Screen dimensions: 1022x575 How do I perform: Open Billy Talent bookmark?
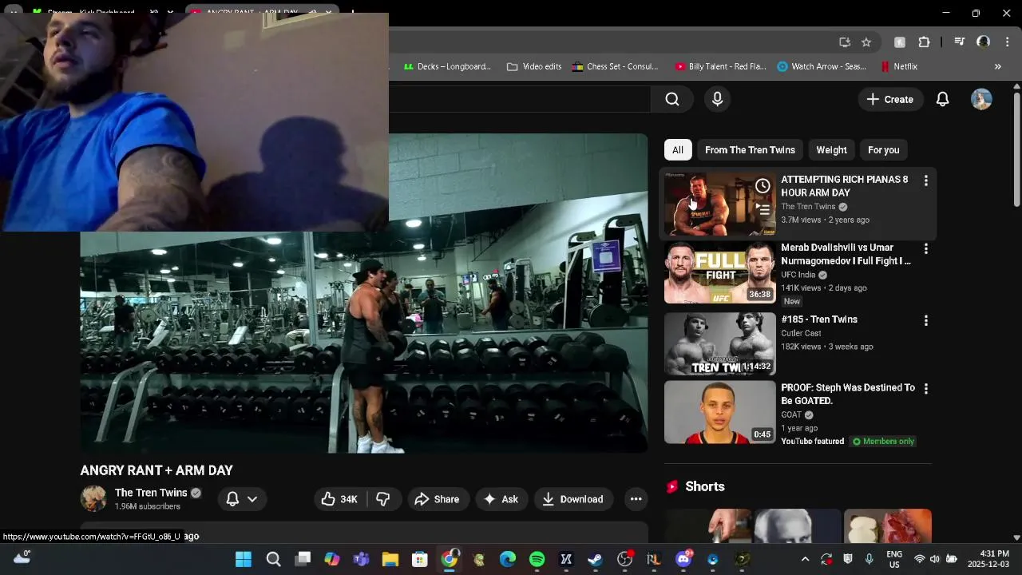pyautogui.click(x=720, y=66)
